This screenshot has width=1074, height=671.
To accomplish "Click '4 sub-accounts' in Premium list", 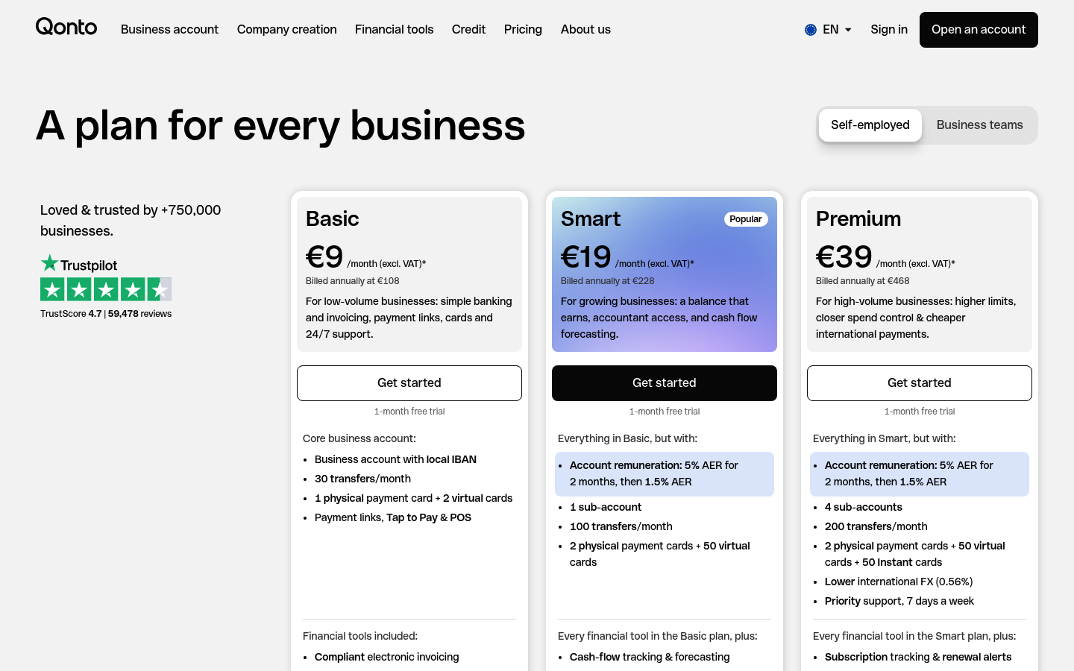I will pyautogui.click(x=864, y=507).
